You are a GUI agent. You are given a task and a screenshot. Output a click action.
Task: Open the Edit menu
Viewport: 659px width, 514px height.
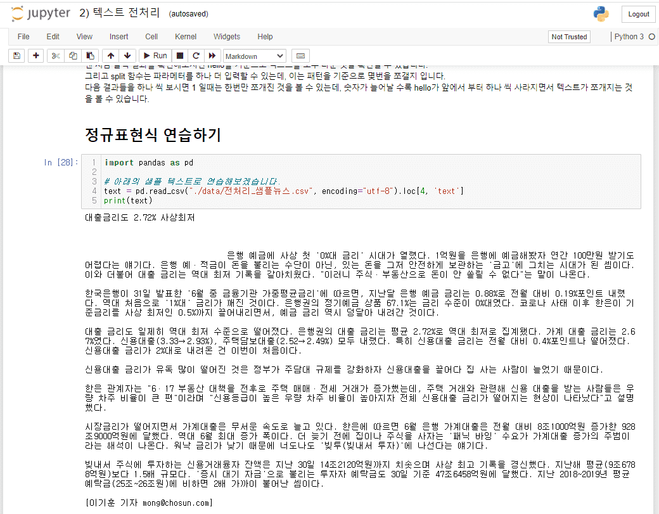[53, 37]
